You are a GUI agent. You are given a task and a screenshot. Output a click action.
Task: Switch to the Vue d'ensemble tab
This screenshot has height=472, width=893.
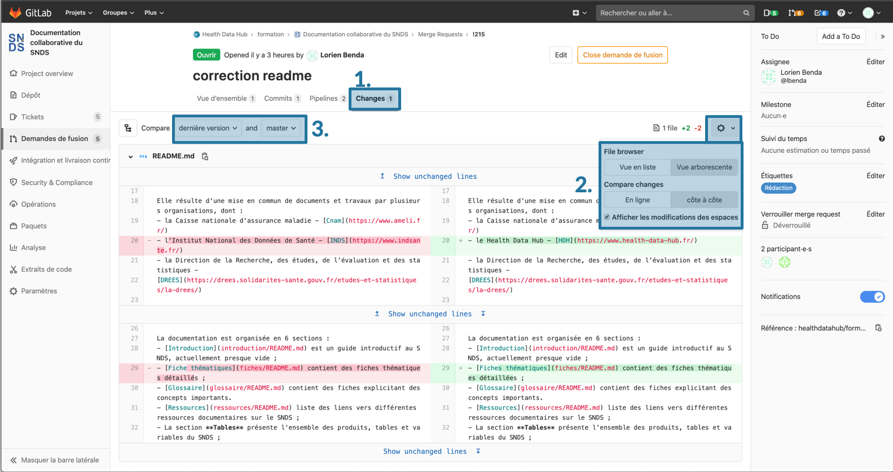tap(226, 99)
